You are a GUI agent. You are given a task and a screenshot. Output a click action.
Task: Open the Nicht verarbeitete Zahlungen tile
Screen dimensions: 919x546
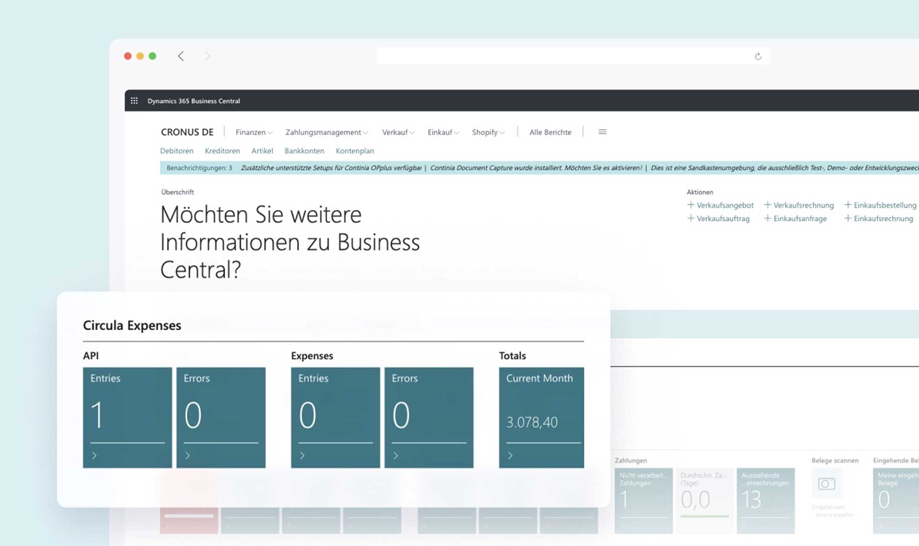tap(644, 501)
